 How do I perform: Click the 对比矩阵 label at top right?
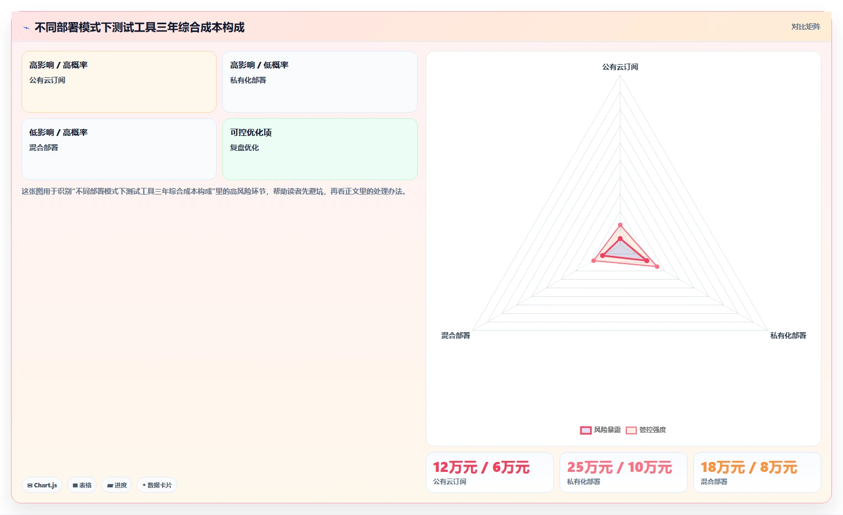[x=805, y=27]
